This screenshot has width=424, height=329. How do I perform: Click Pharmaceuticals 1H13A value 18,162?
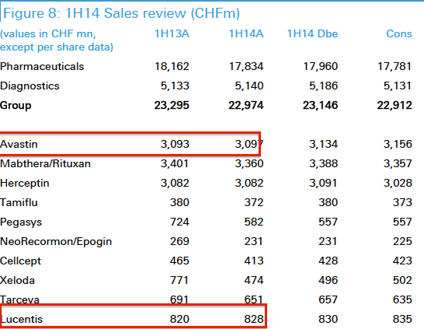point(172,67)
